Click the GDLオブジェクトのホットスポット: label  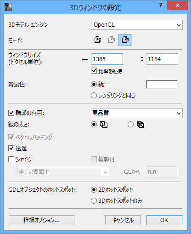click(x=43, y=190)
